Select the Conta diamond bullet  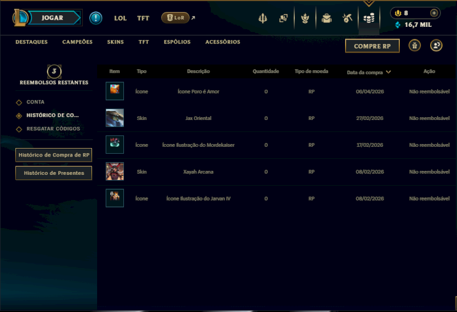(x=19, y=102)
